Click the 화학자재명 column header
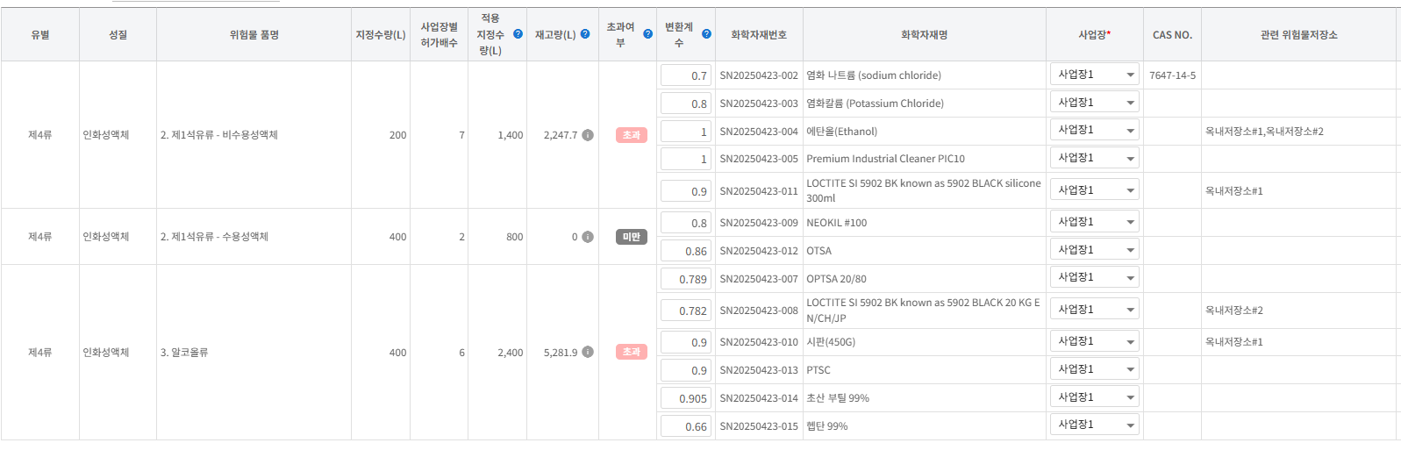1401x450 pixels. (925, 35)
